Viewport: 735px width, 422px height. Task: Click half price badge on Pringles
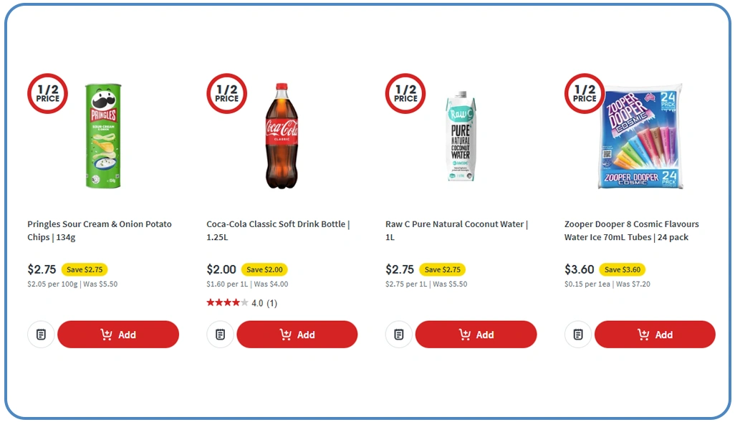[x=47, y=94]
